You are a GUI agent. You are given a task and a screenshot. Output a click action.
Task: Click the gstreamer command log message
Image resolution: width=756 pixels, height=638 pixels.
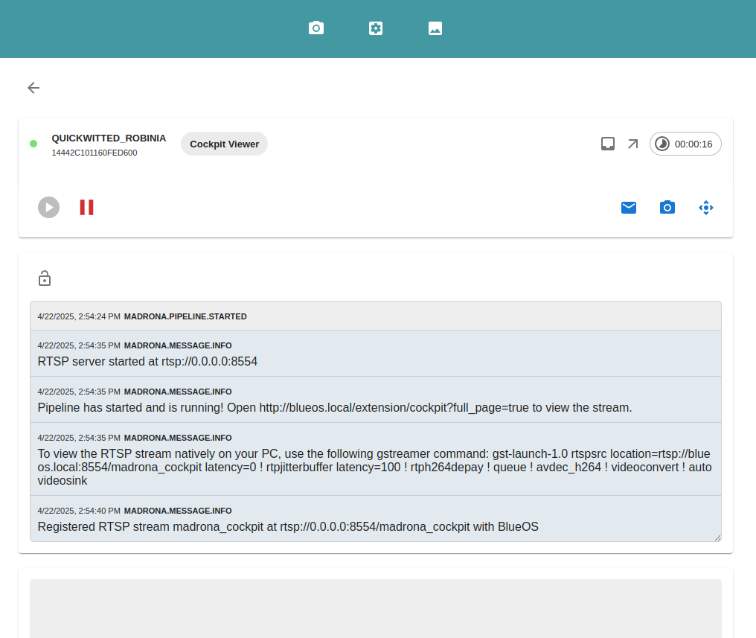[374, 468]
